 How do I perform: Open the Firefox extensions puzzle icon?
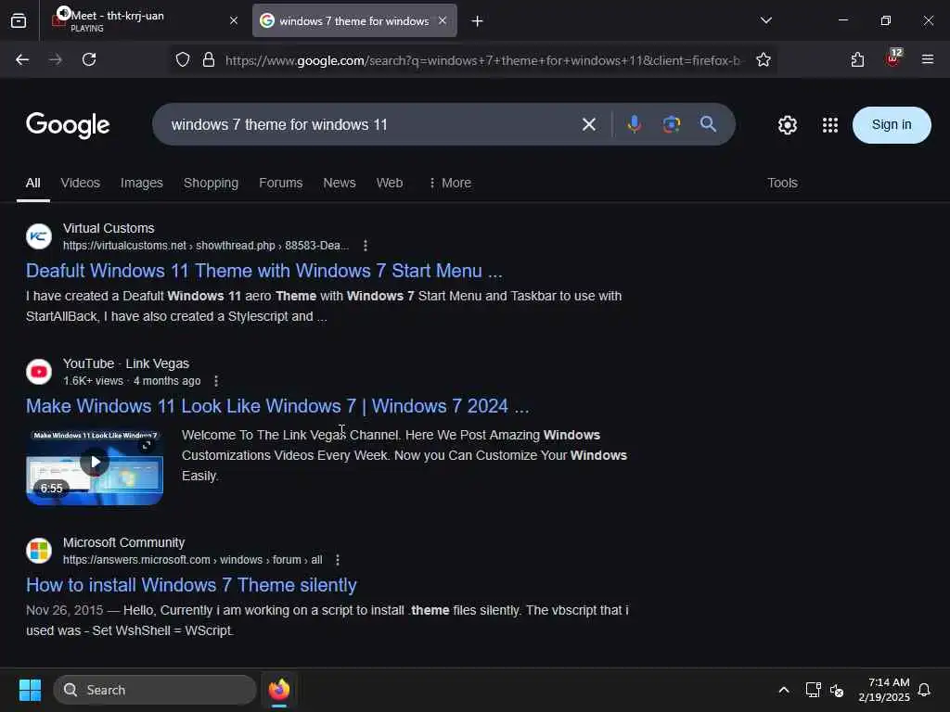[x=857, y=59]
